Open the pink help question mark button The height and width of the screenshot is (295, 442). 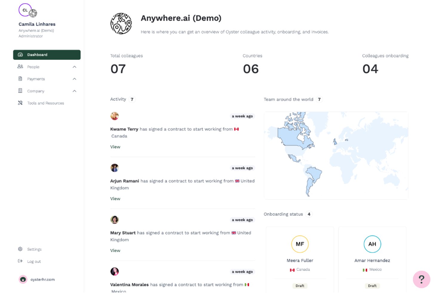pyautogui.click(x=421, y=279)
